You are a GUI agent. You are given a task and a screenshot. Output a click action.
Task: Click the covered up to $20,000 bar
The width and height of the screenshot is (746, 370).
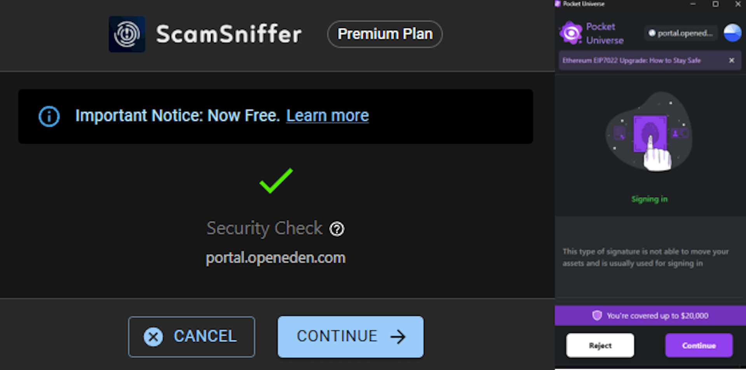pyautogui.click(x=650, y=315)
